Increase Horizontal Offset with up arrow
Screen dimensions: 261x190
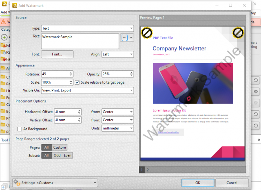79,110
